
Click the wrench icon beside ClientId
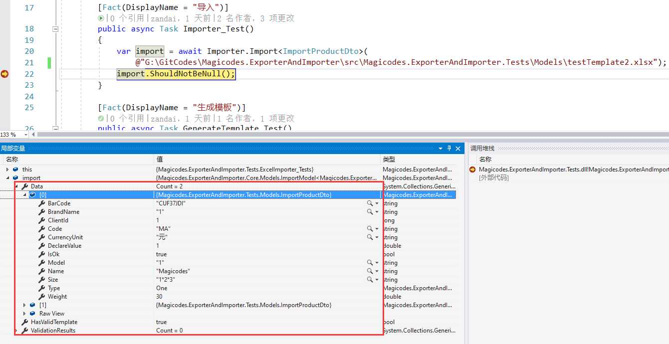coord(42,220)
